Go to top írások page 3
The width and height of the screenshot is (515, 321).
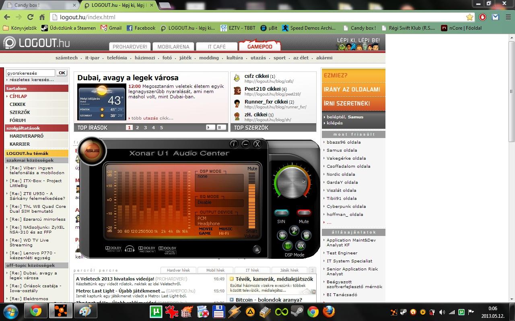pyautogui.click(x=145, y=128)
